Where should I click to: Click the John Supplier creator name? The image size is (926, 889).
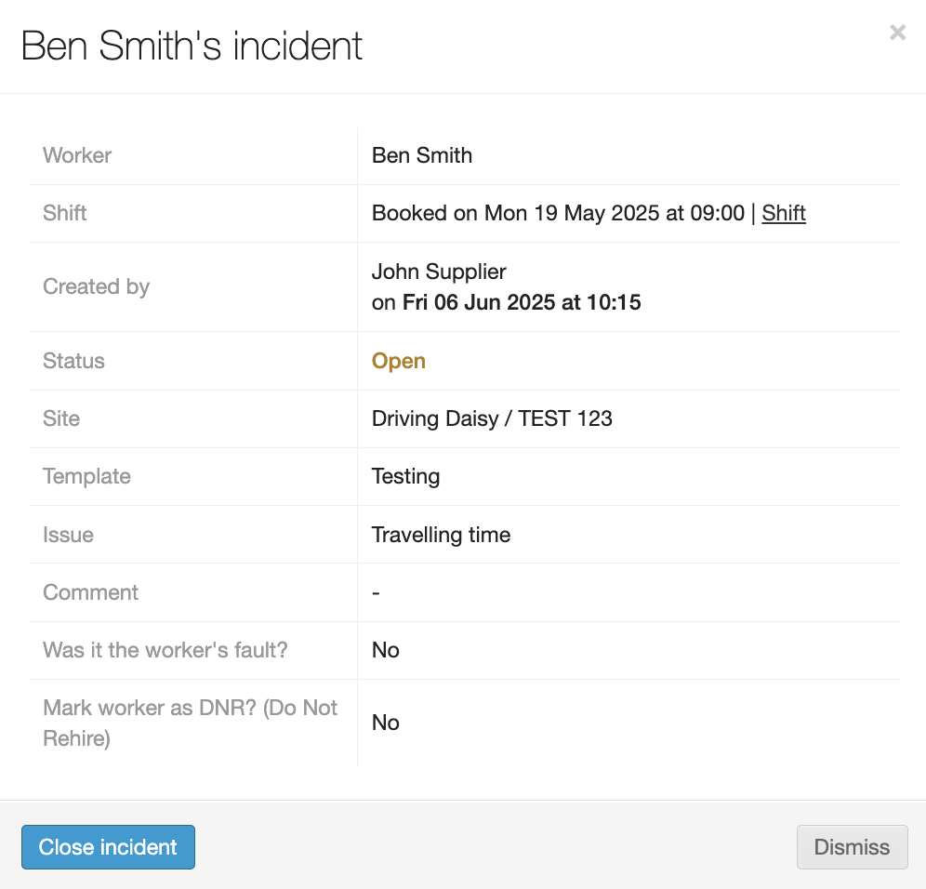[439, 272]
